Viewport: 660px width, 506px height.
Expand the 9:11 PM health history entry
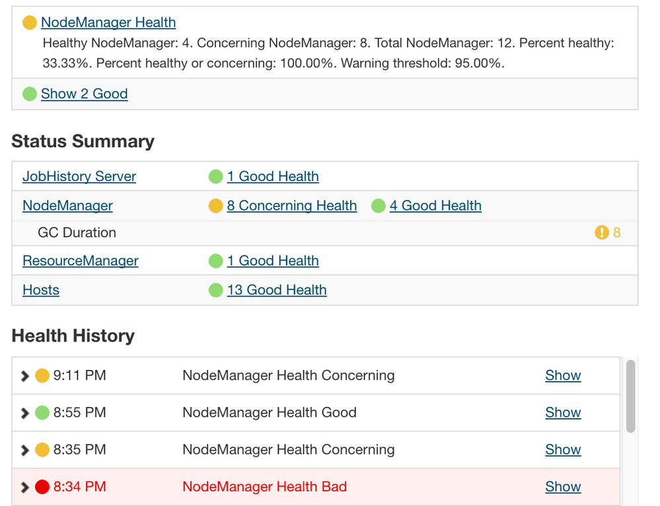(25, 376)
